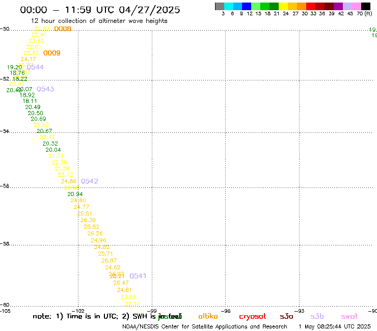Click the 24.86 wave height value
The image size is (377, 331).
pyautogui.click(x=69, y=181)
